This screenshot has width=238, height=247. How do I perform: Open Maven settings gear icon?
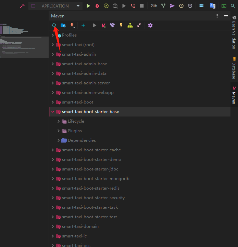tap(150, 25)
